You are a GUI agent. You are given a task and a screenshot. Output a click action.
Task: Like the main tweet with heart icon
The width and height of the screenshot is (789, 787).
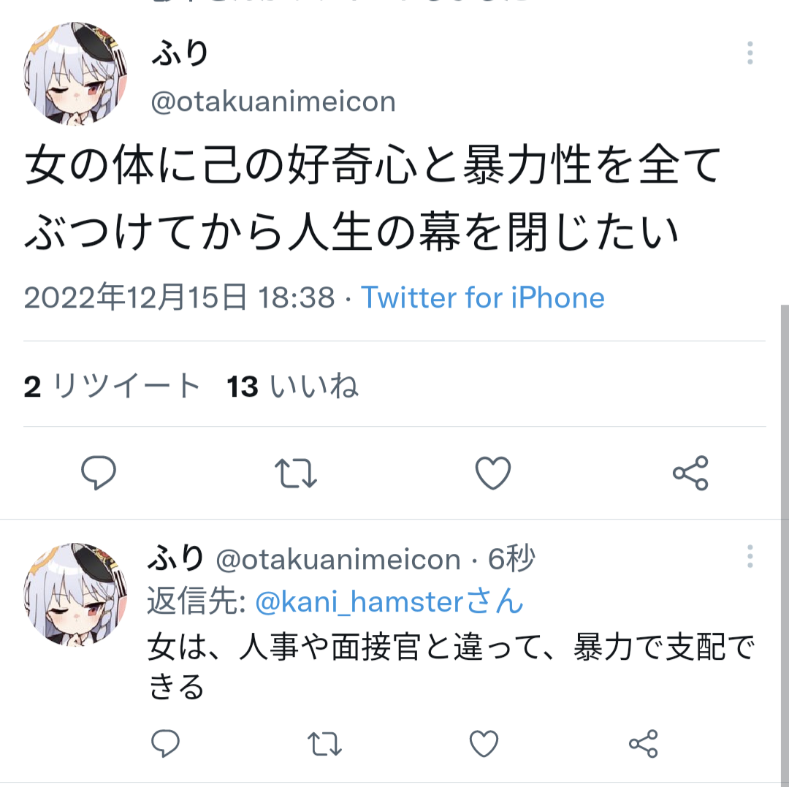493,473
